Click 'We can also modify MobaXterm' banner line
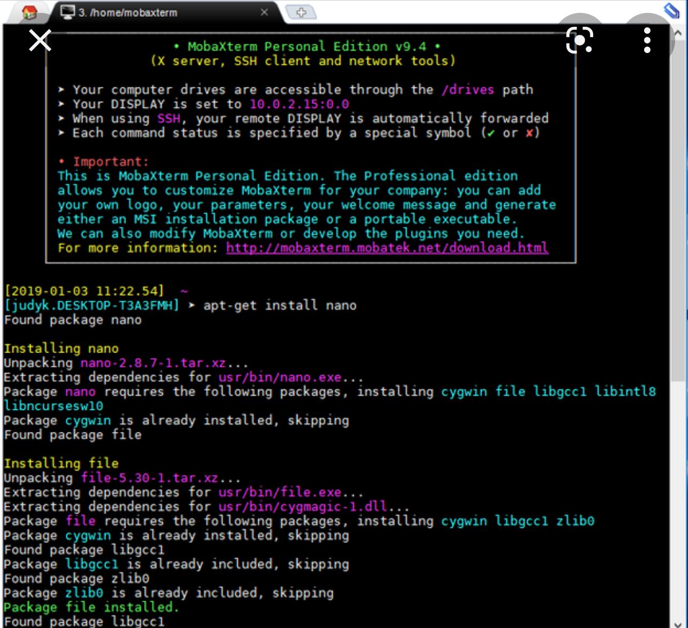The height and width of the screenshot is (628, 688). tap(291, 234)
